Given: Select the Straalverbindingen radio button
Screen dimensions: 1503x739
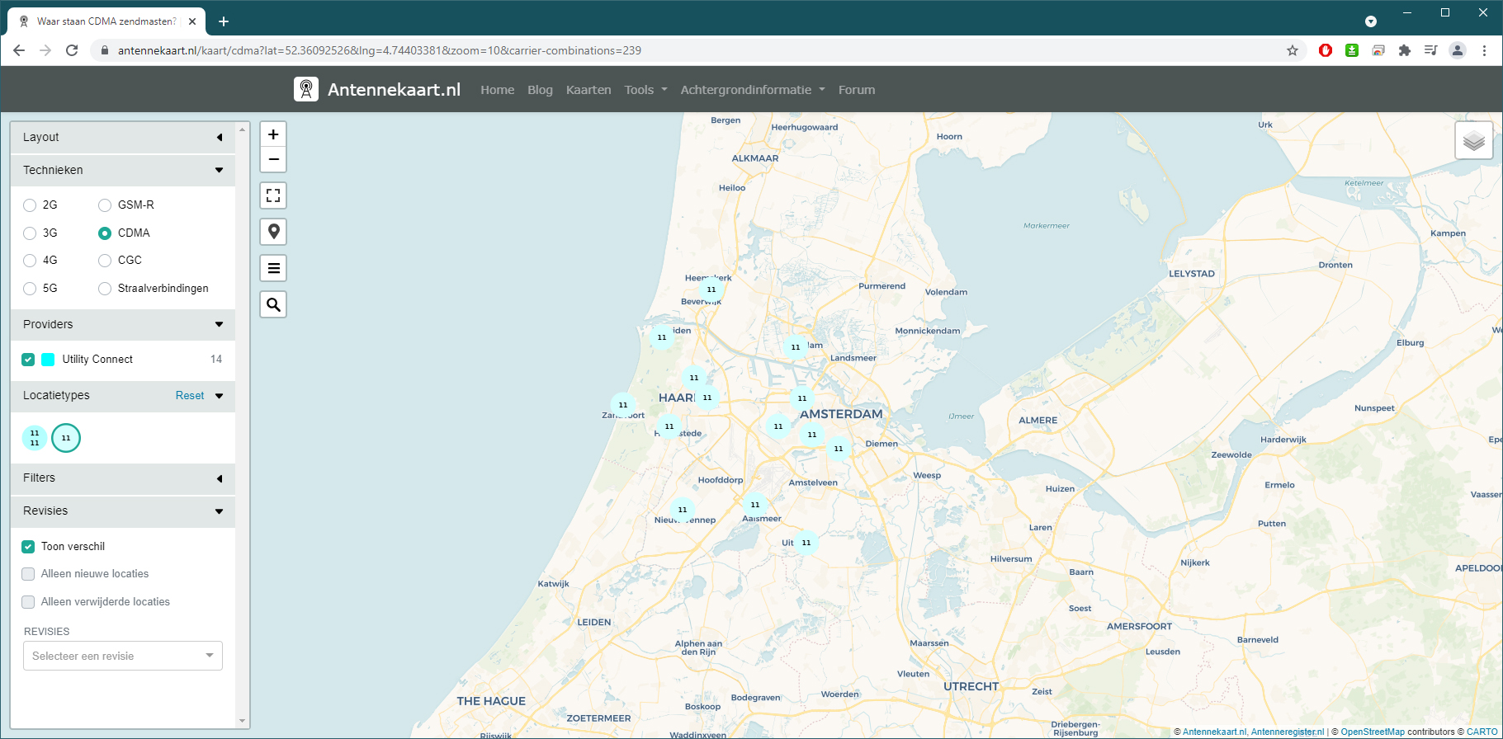Looking at the screenshot, I should pyautogui.click(x=105, y=289).
